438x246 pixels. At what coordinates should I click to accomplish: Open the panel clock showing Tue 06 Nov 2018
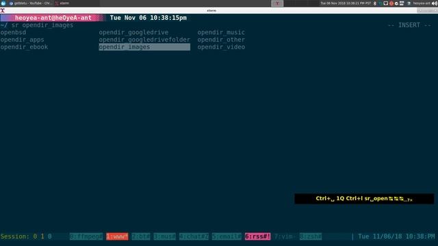pos(346,3)
